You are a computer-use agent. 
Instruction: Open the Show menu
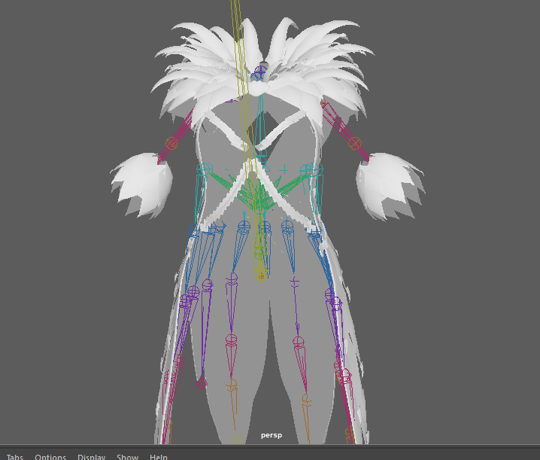pyautogui.click(x=127, y=456)
